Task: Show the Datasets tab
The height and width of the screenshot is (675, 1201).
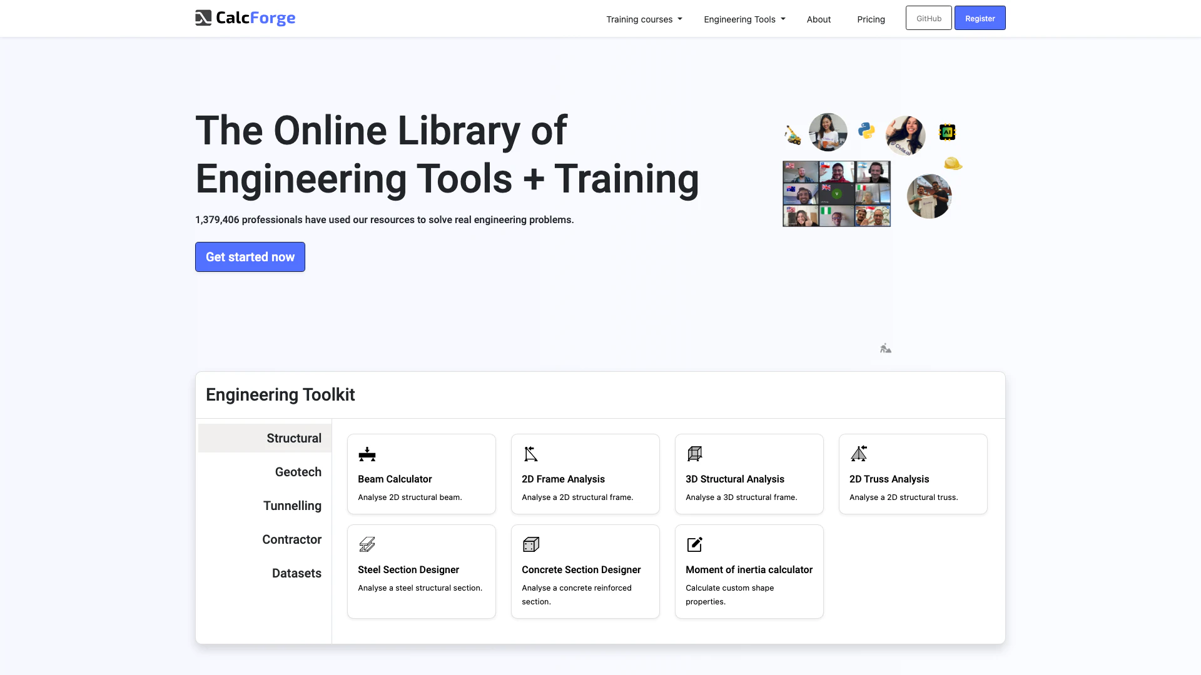Action: [x=296, y=573]
